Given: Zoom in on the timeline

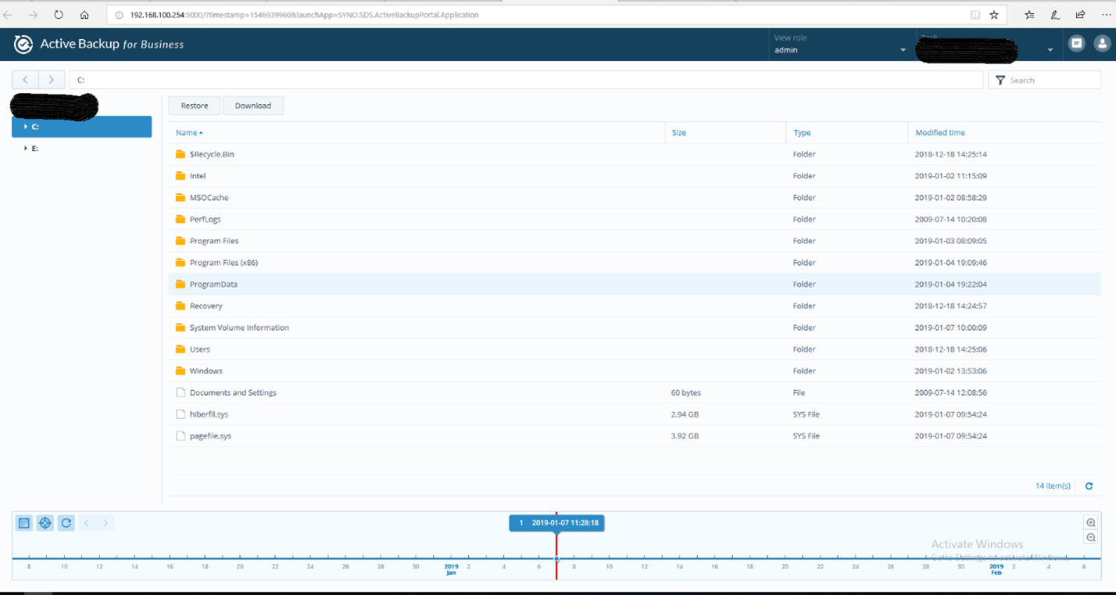Looking at the screenshot, I should click(1091, 523).
